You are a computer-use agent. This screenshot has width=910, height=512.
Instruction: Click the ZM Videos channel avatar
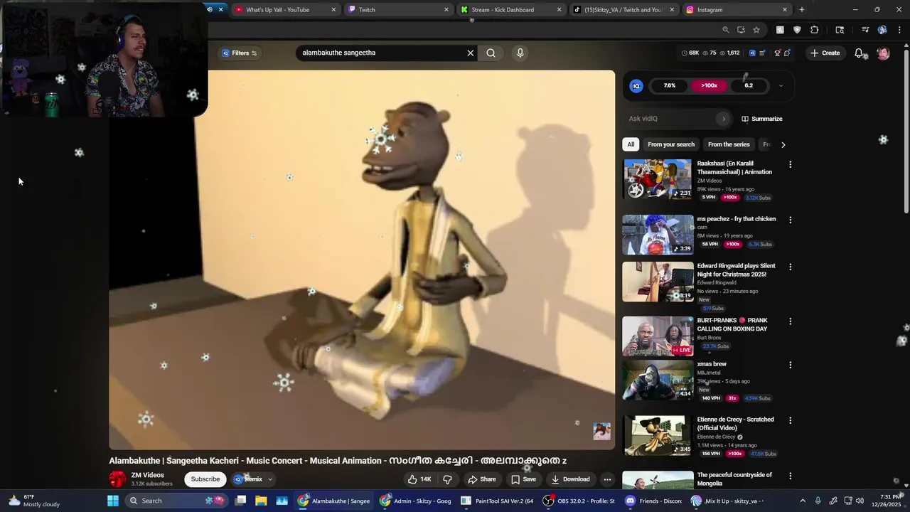[x=118, y=479]
